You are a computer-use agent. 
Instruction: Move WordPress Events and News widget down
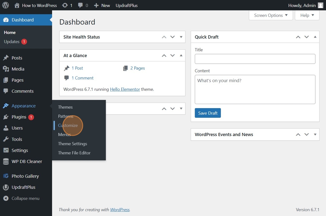(x=307, y=134)
